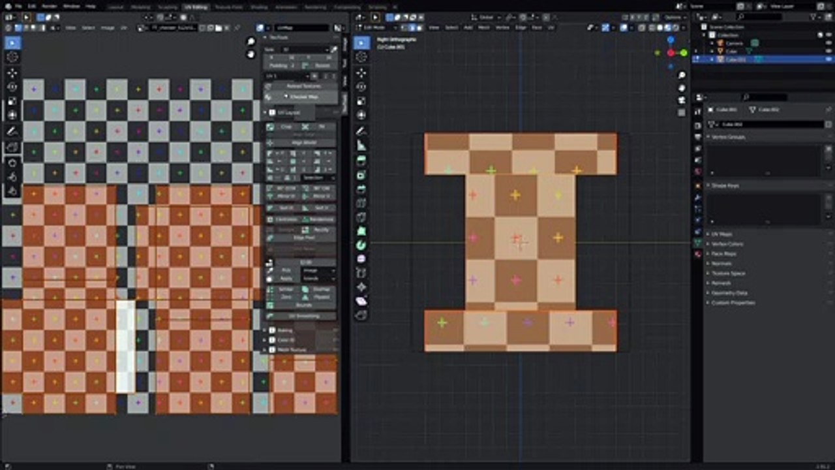Click the Reload Textures button
This screenshot has width=835, height=470.
pyautogui.click(x=301, y=86)
